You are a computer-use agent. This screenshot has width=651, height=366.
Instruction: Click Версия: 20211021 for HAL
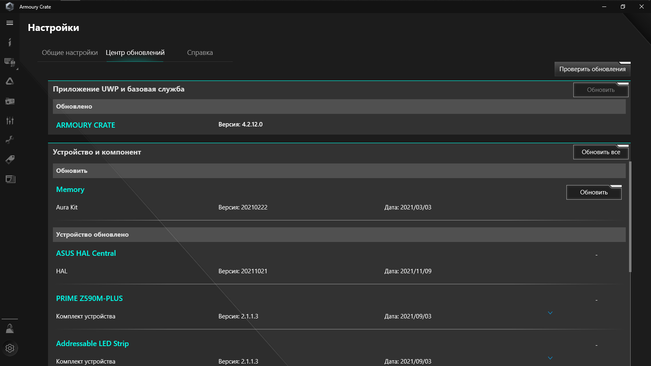point(243,271)
